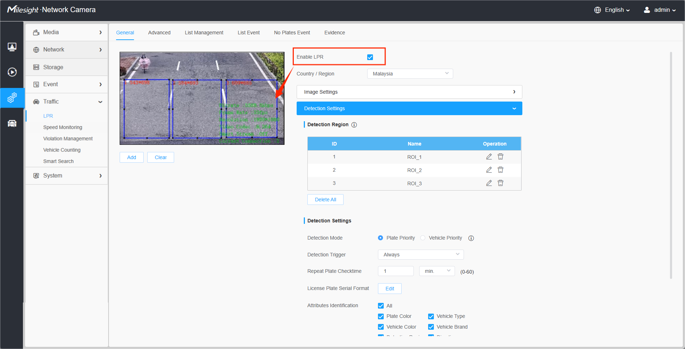Collapse the Traffic menu
The width and height of the screenshot is (685, 349).
coord(67,102)
